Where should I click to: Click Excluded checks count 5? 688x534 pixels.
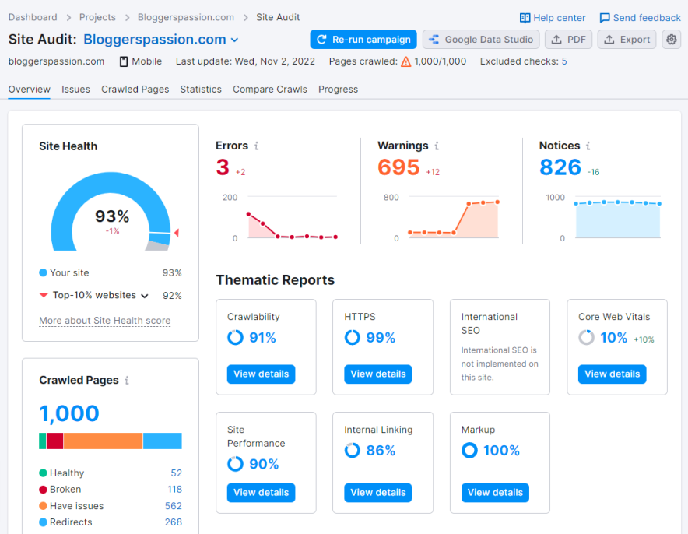[564, 61]
